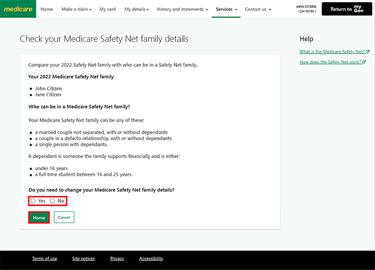Viewport: 375px width, 270px height.
Task: Open the Services dropdown menu
Action: pos(226,9)
